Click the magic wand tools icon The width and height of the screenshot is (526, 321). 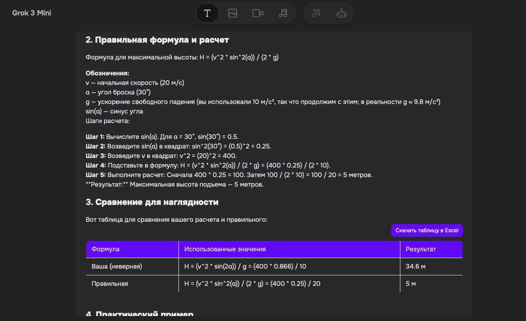[x=316, y=13]
